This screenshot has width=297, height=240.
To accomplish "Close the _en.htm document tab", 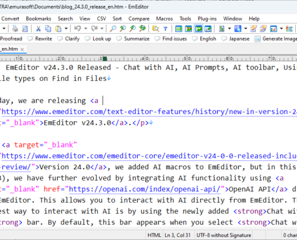I will coord(22,49).
